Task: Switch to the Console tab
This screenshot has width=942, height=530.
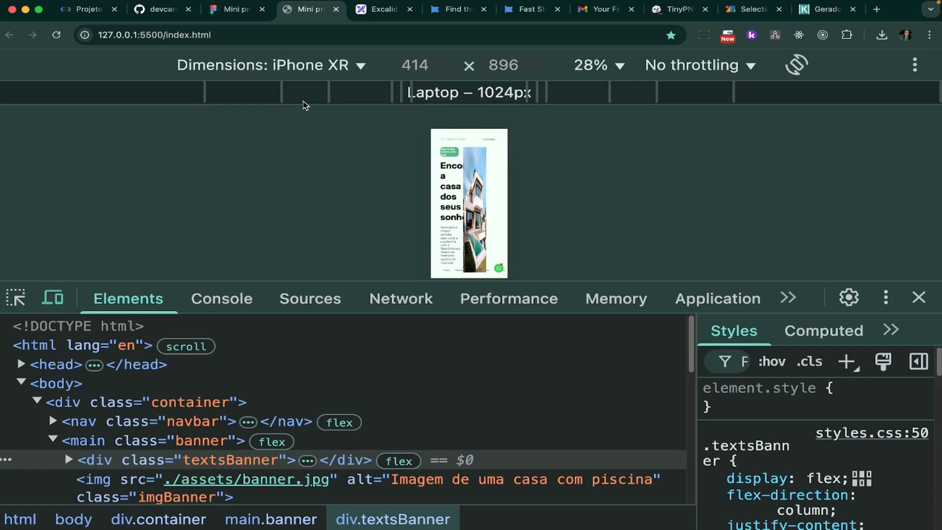Action: (x=222, y=298)
